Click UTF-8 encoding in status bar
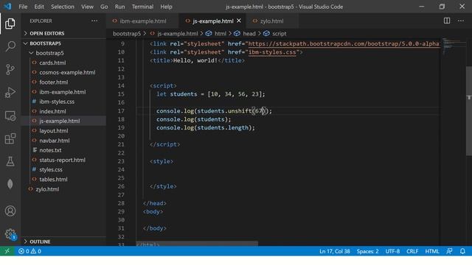Viewport: 472px width, 265px height. coord(392,251)
